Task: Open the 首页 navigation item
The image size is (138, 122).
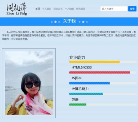Action: [38, 9]
